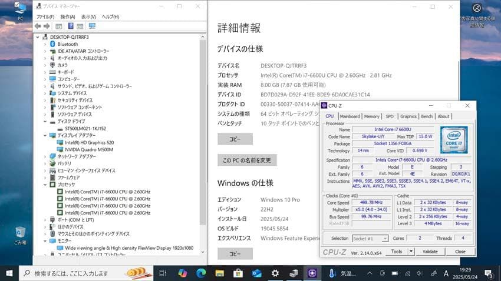Switch to the Bench tab in CPU-Z
The width and height of the screenshot is (501, 281).
(x=427, y=116)
